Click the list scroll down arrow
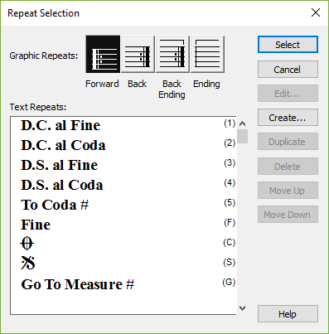The image size is (329, 334). coord(242,308)
